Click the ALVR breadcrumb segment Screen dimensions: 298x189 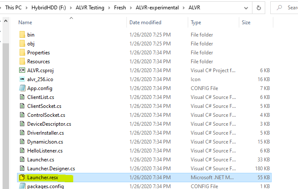[x=194, y=8]
